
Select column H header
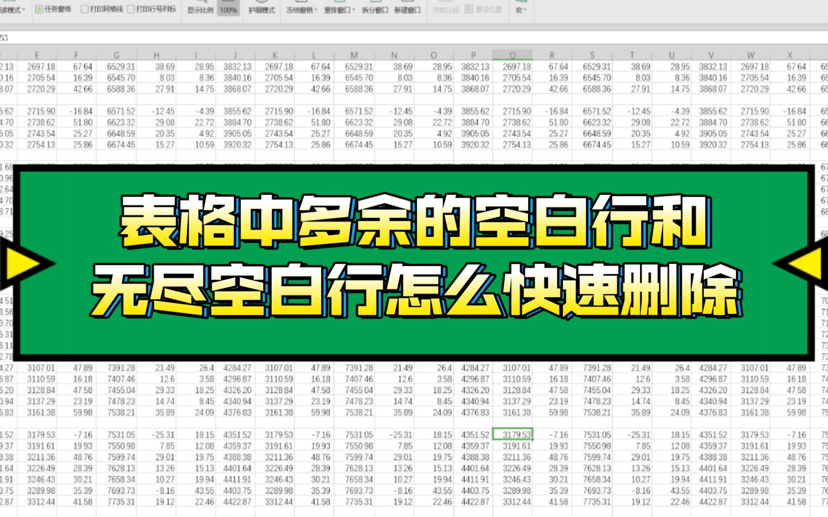[157, 55]
